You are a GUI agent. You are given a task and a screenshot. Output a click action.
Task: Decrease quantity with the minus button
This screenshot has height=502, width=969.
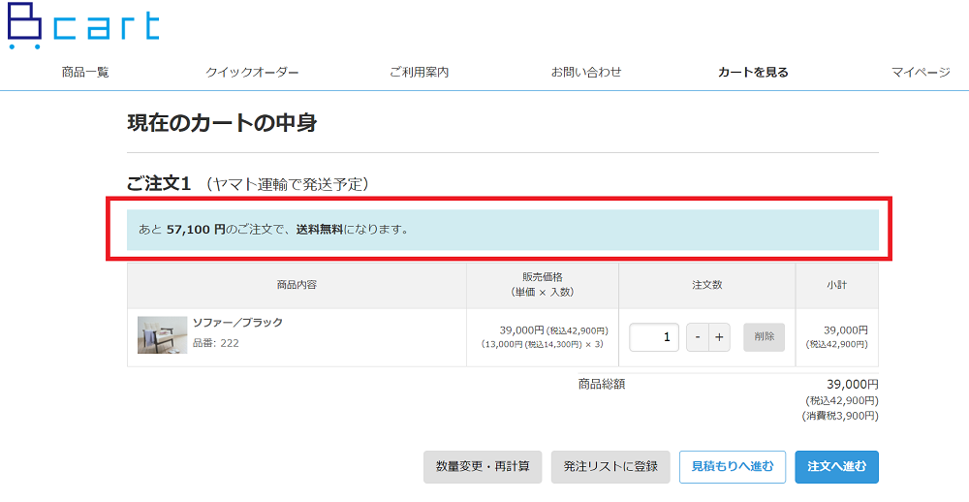(698, 337)
